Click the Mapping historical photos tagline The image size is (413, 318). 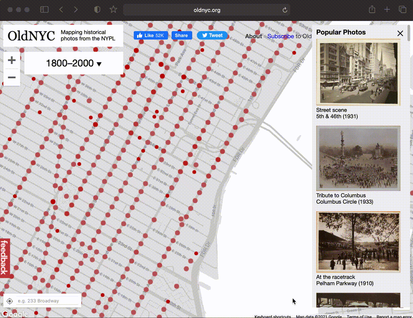point(88,35)
